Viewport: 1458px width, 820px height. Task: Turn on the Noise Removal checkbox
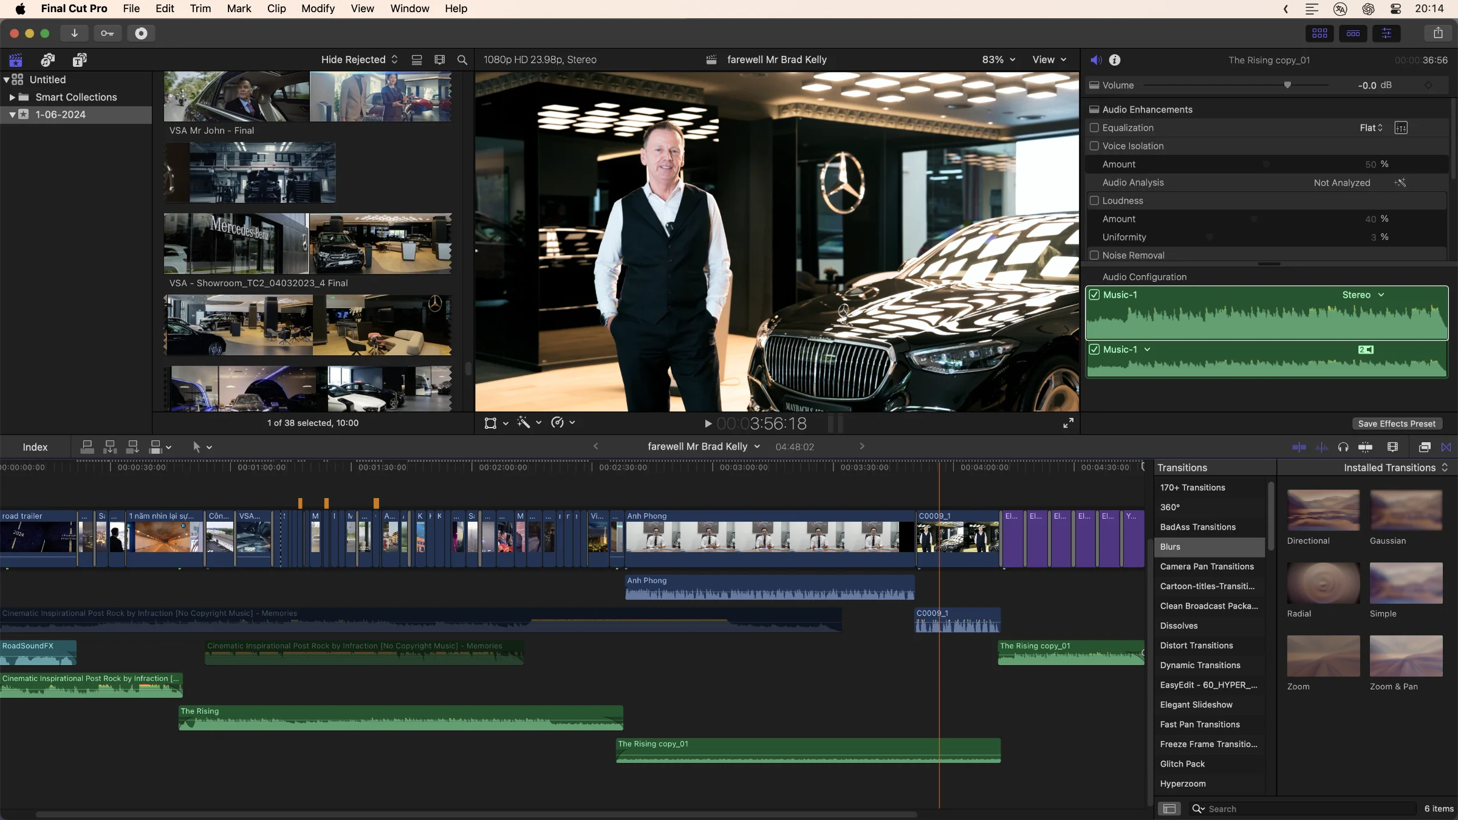coord(1094,255)
